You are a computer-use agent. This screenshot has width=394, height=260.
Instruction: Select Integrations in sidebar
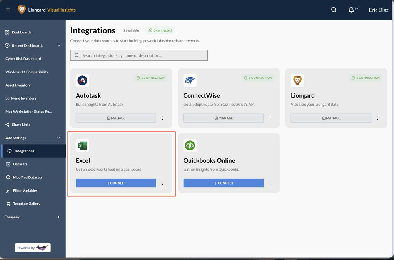pyautogui.click(x=33, y=151)
